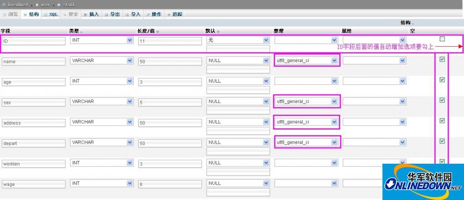Open the SQL tab
The width and height of the screenshot is (464, 200).
click(x=51, y=15)
